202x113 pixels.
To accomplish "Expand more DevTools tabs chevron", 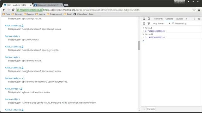I will pyautogui.click(x=187, y=19).
